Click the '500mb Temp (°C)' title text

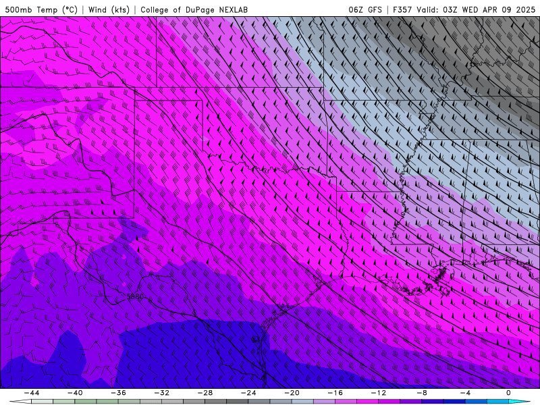click(41, 9)
